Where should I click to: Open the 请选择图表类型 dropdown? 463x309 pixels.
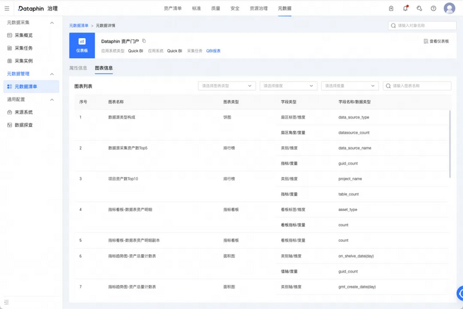point(227,86)
